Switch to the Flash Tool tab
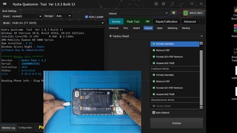237x133 pixels. 133,21
